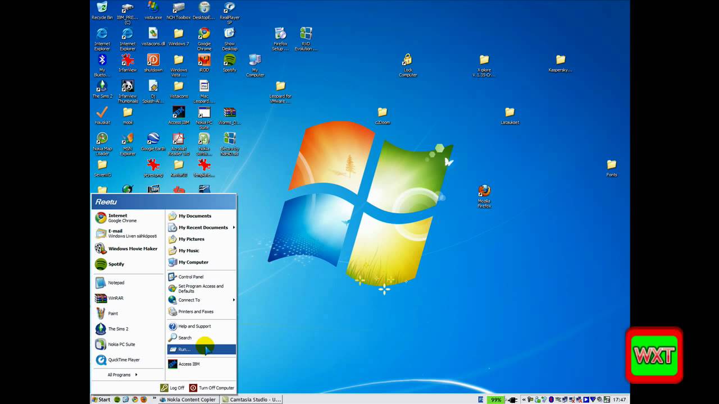Open the Firefox Setup desktop file

click(x=280, y=39)
